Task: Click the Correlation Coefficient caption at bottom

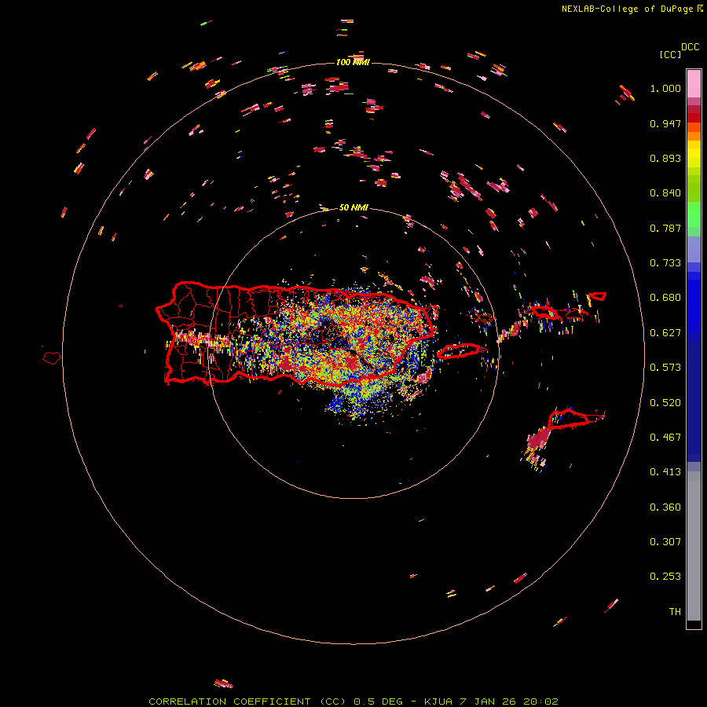Action: 353,702
